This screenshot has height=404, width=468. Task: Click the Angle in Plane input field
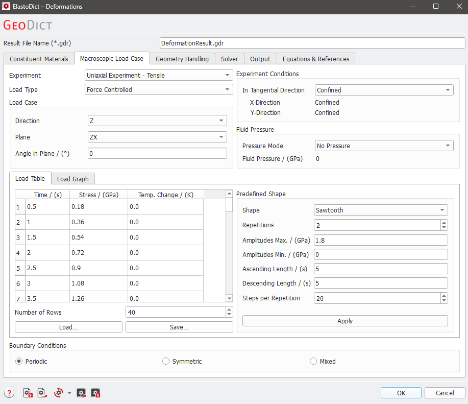[x=157, y=153]
